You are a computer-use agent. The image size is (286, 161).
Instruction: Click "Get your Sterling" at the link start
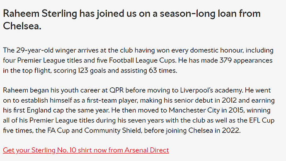[29, 150]
